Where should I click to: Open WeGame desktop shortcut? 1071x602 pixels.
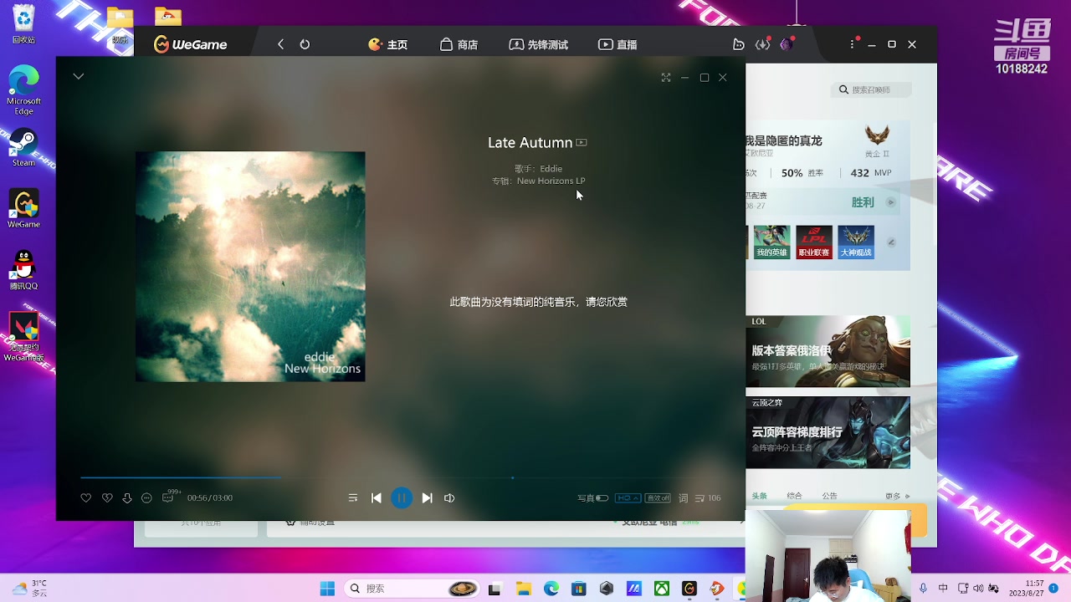[x=23, y=210]
